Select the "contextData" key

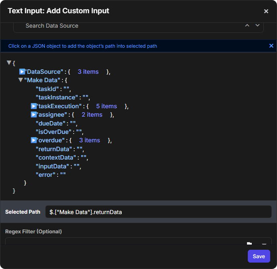coord(56,158)
